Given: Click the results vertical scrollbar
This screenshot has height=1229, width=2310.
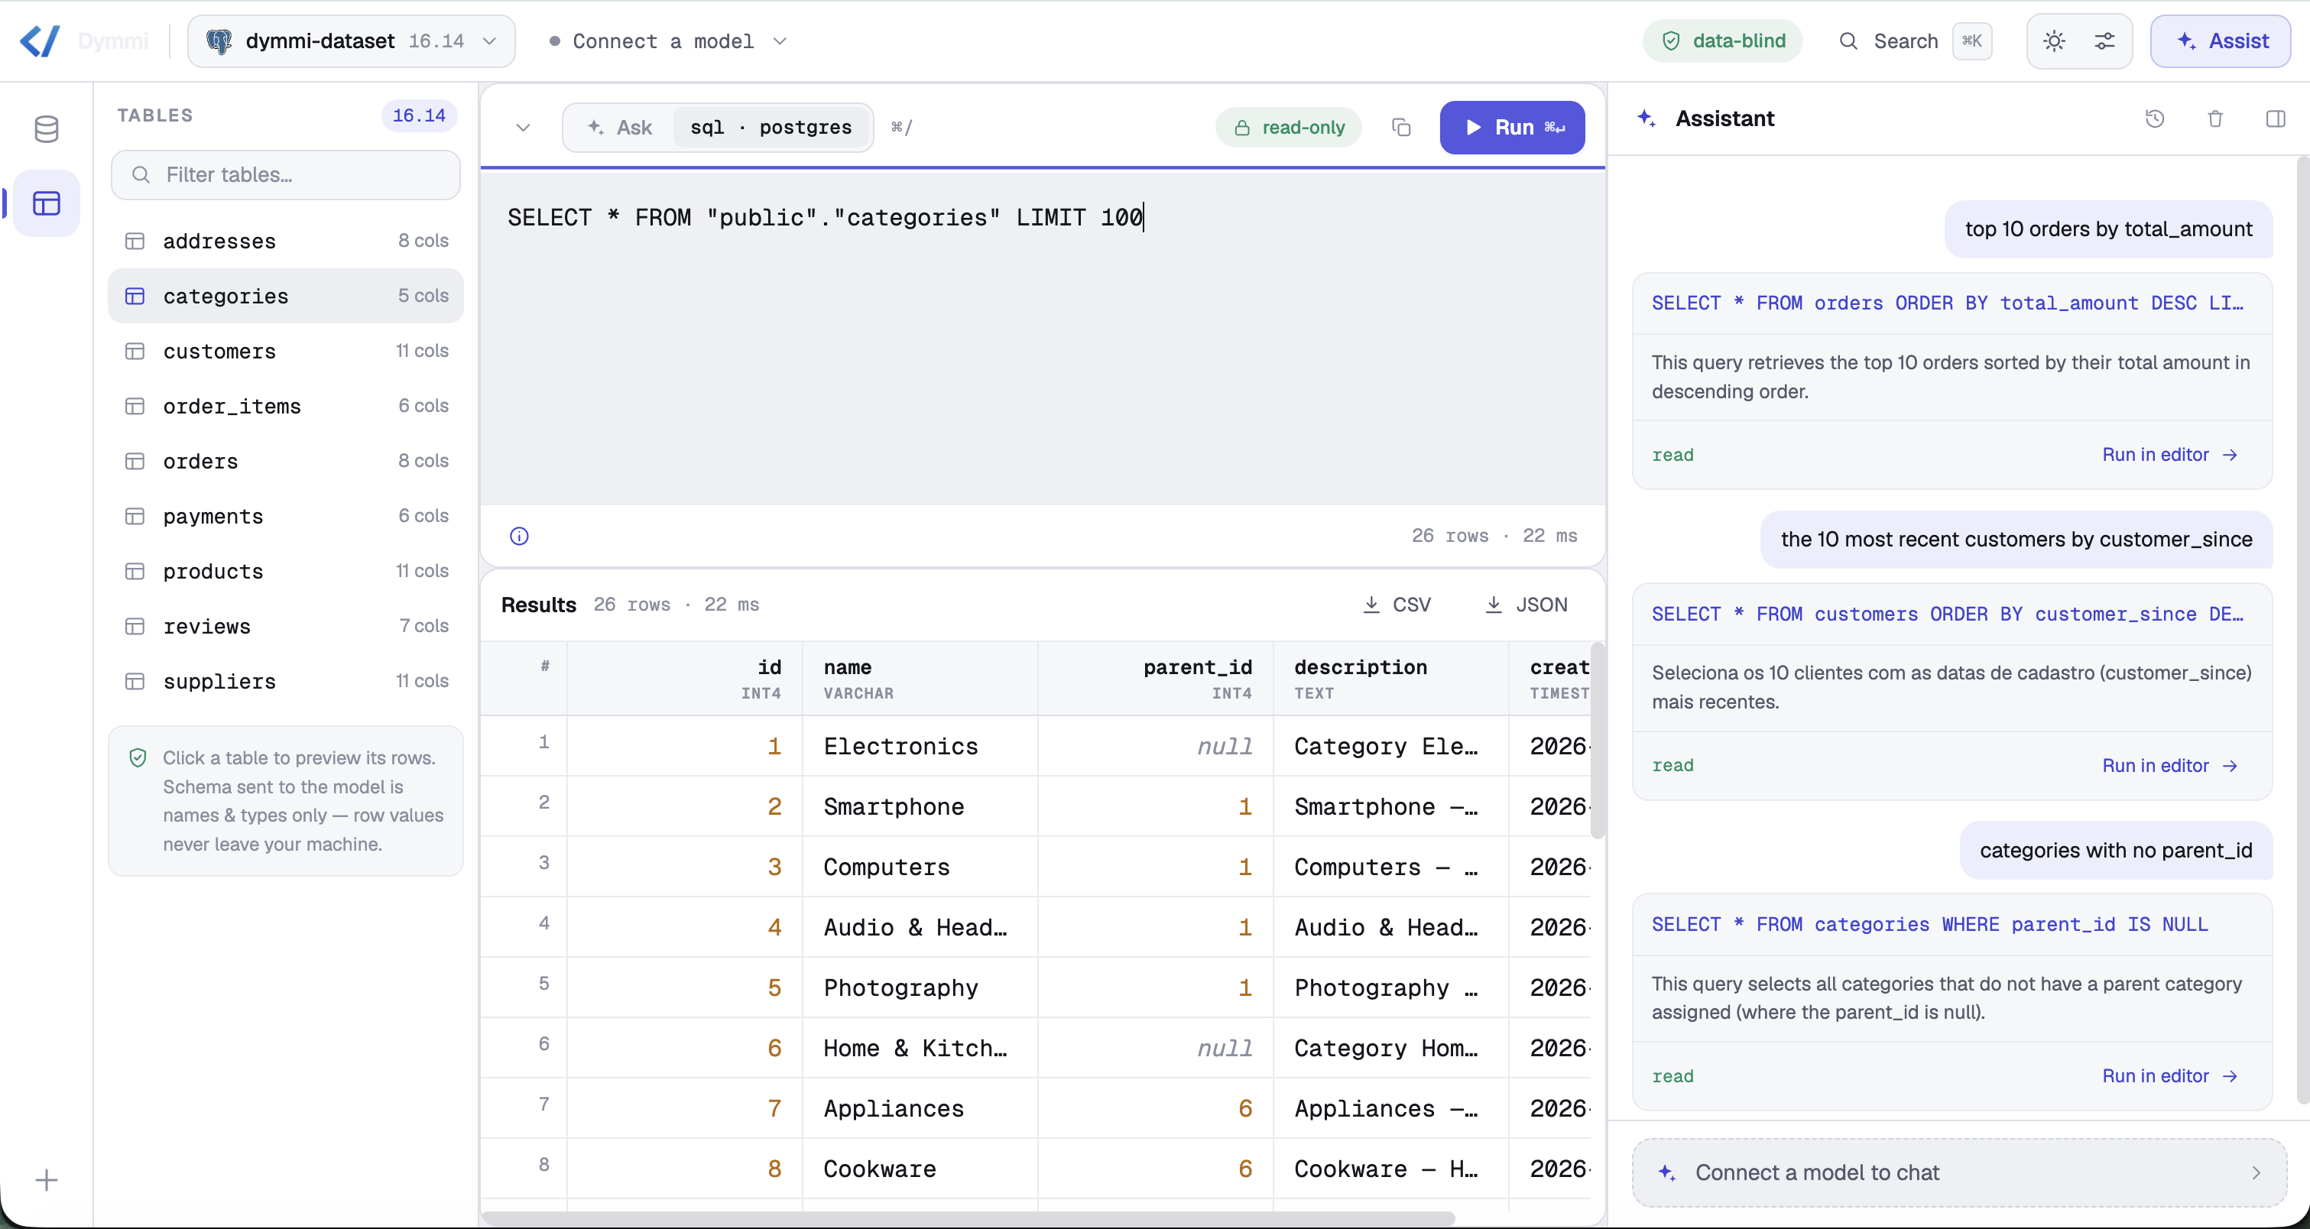Looking at the screenshot, I should 1597,741.
